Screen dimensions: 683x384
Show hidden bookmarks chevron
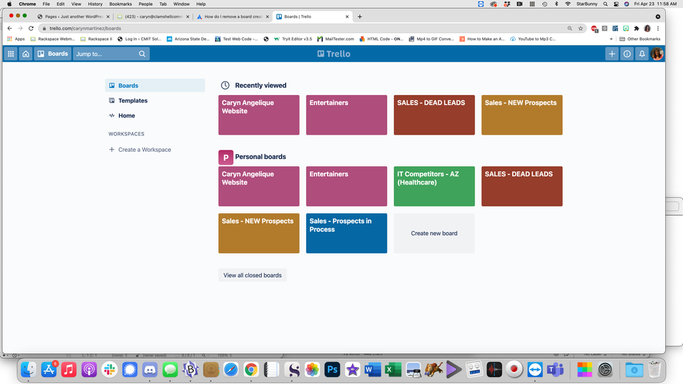coord(611,39)
